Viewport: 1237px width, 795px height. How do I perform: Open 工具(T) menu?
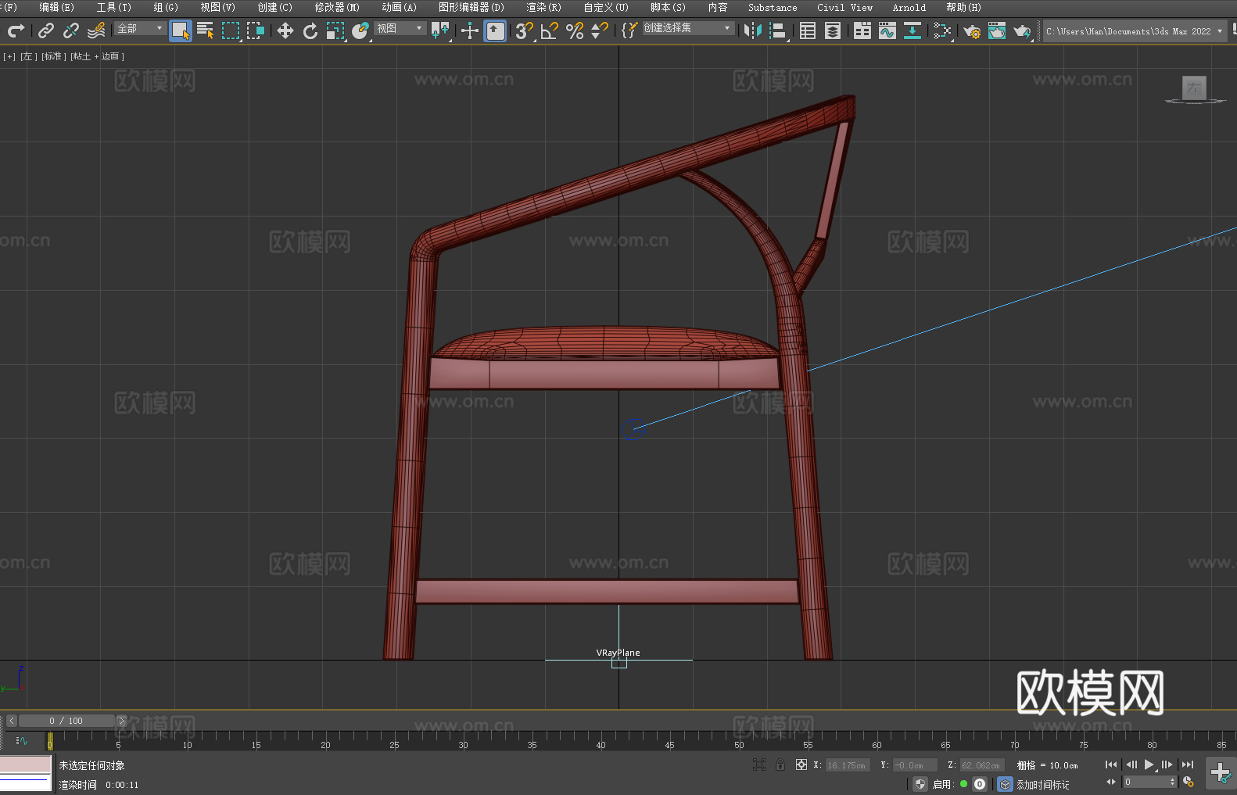click(113, 7)
